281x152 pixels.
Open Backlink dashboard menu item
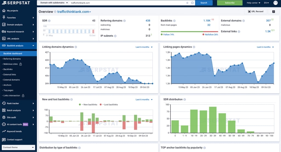(18, 53)
